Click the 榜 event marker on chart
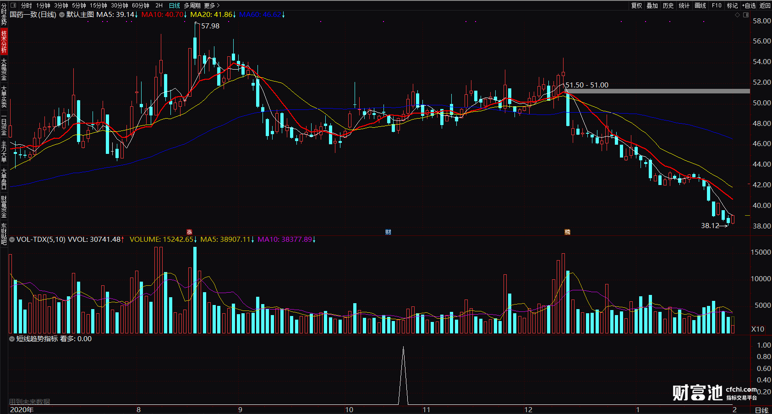 pos(567,232)
